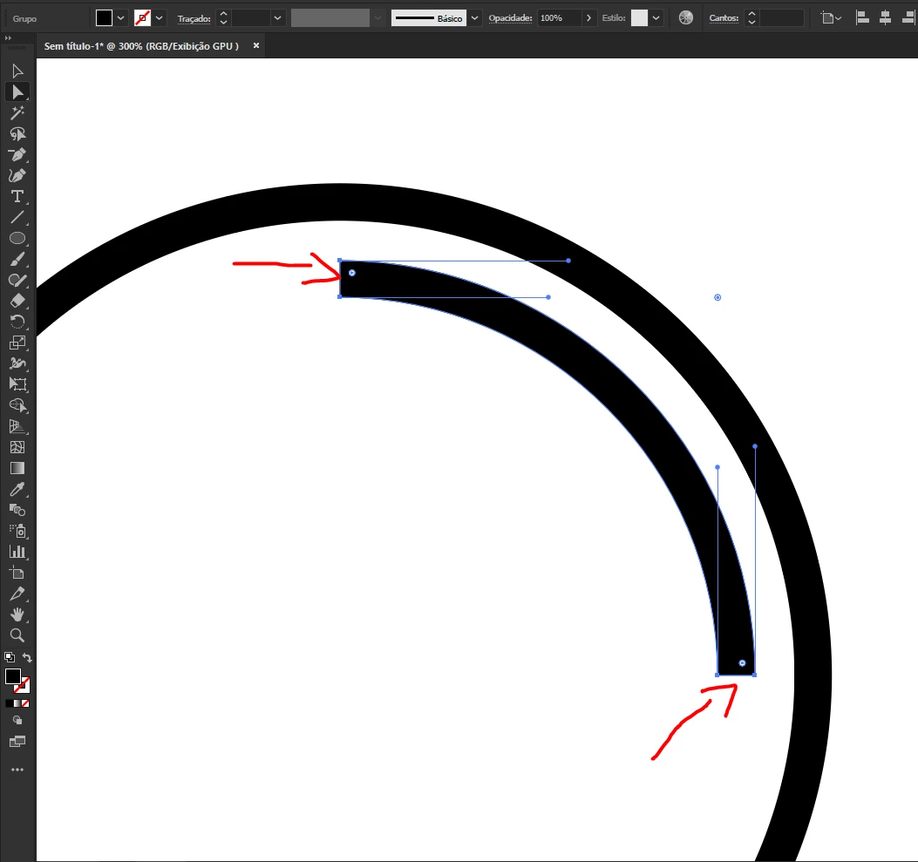Change the screen mode
The image size is (918, 862).
17,742
